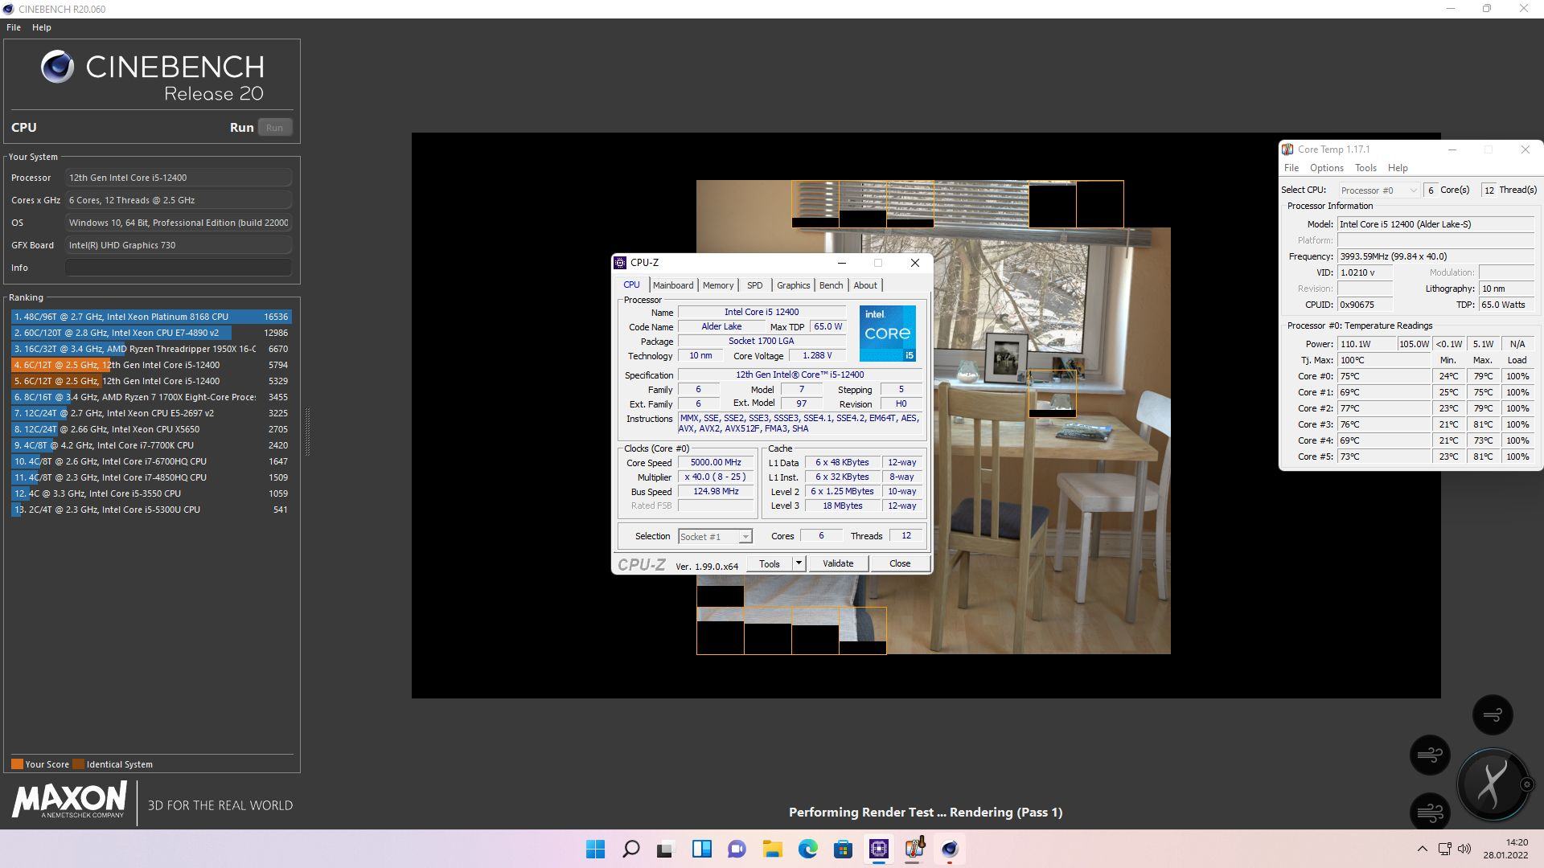Click the Core #3 temperature value 76°C

1383,424
